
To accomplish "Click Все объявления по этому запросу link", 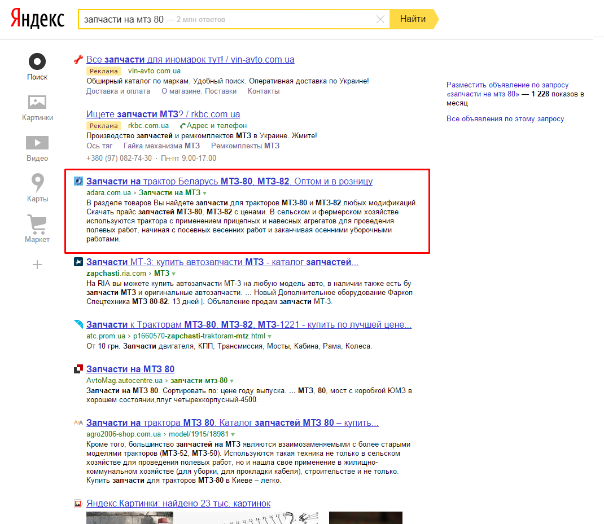I will pyautogui.click(x=505, y=118).
